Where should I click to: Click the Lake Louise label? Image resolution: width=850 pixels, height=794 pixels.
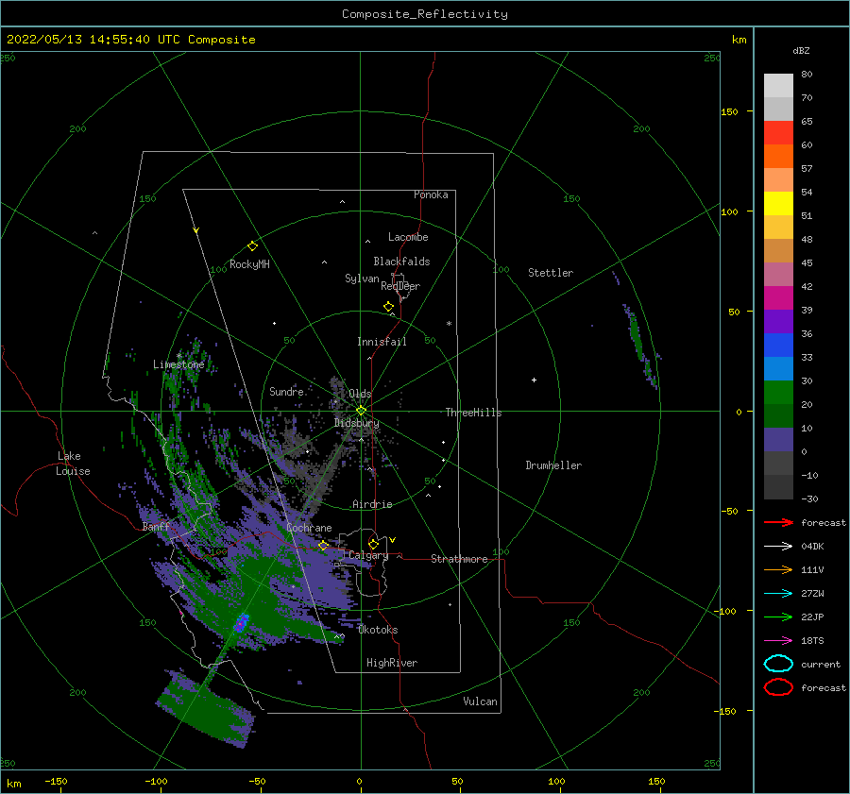(73, 464)
